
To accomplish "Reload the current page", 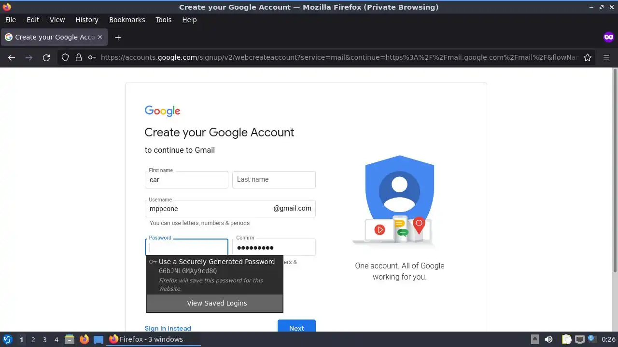I will pyautogui.click(x=46, y=57).
